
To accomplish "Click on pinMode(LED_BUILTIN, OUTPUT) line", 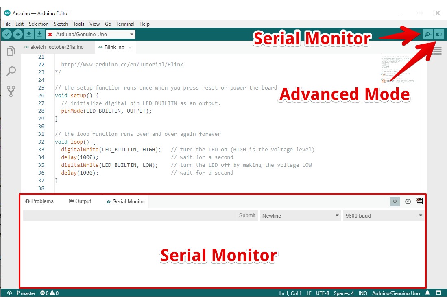I will [x=106, y=111].
